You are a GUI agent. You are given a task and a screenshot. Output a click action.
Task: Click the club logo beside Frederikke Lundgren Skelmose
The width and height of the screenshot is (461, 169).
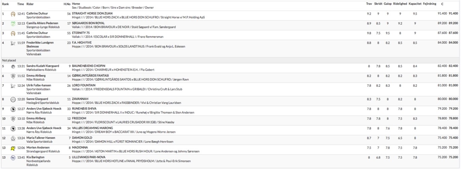coord(13,43)
